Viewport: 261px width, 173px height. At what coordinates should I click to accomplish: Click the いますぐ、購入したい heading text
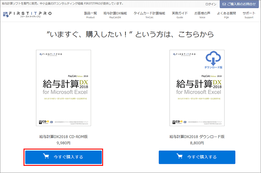(x=130, y=34)
